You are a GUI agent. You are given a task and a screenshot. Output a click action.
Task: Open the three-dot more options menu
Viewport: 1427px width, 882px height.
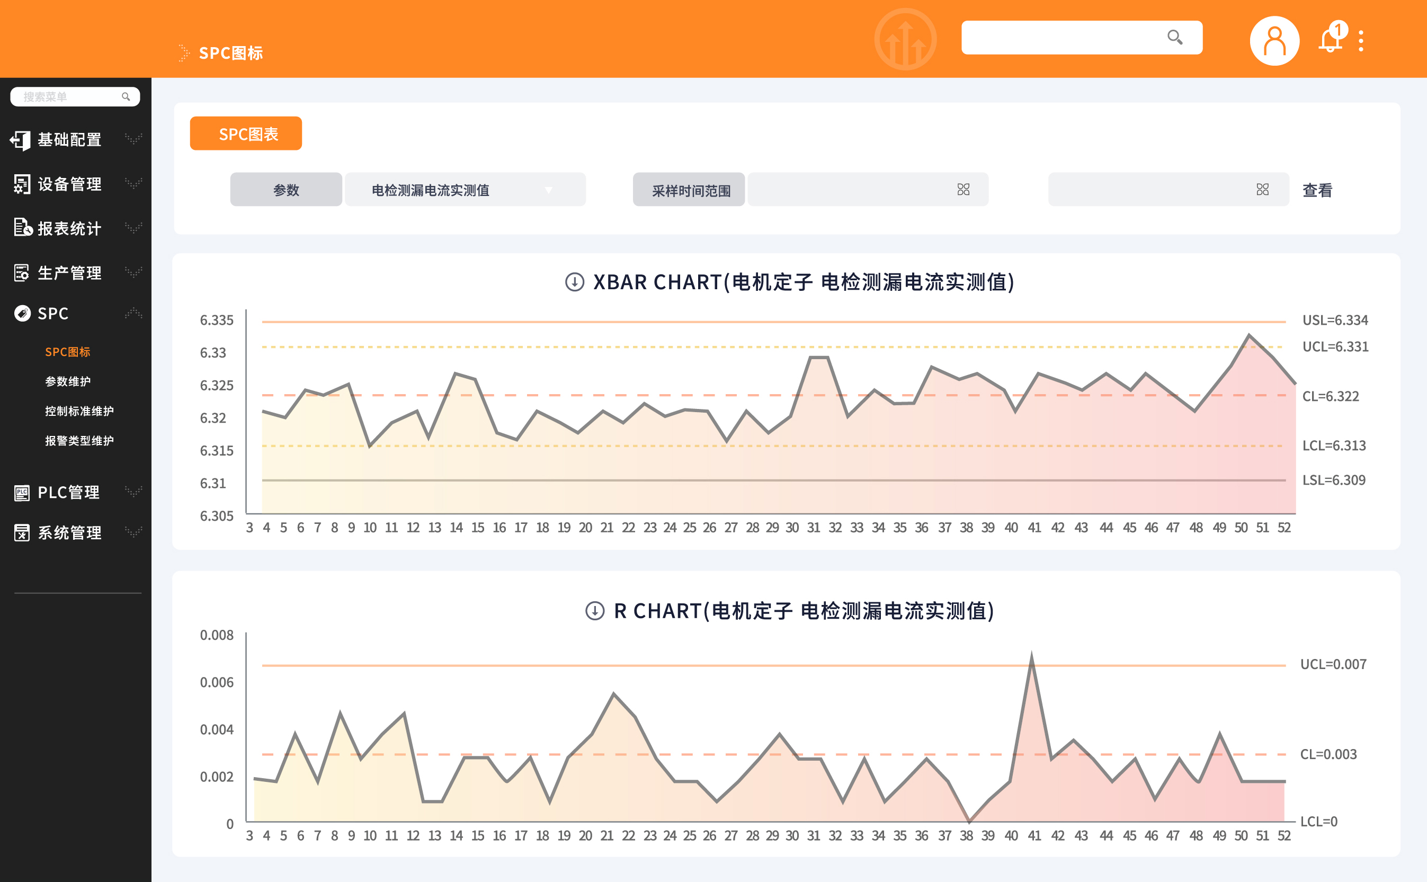tap(1361, 41)
